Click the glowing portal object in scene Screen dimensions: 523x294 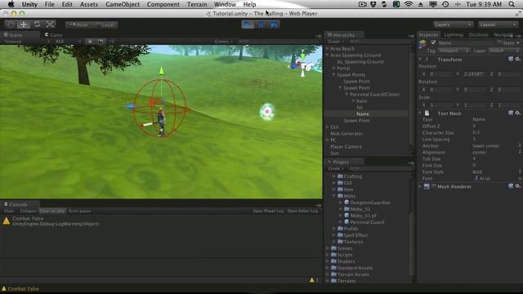[267, 112]
